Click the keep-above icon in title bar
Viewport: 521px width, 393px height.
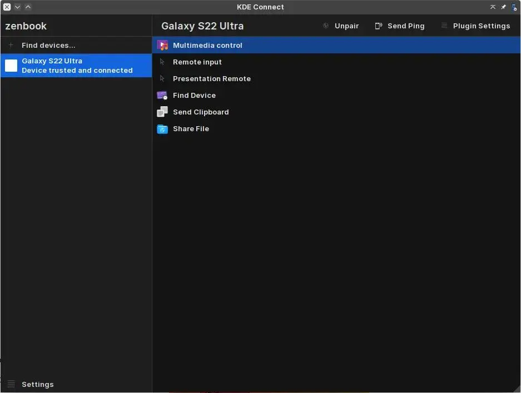tap(493, 7)
